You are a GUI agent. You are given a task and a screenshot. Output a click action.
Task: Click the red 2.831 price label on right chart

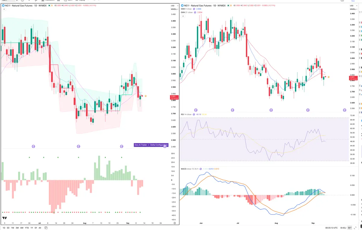(x=353, y=78)
